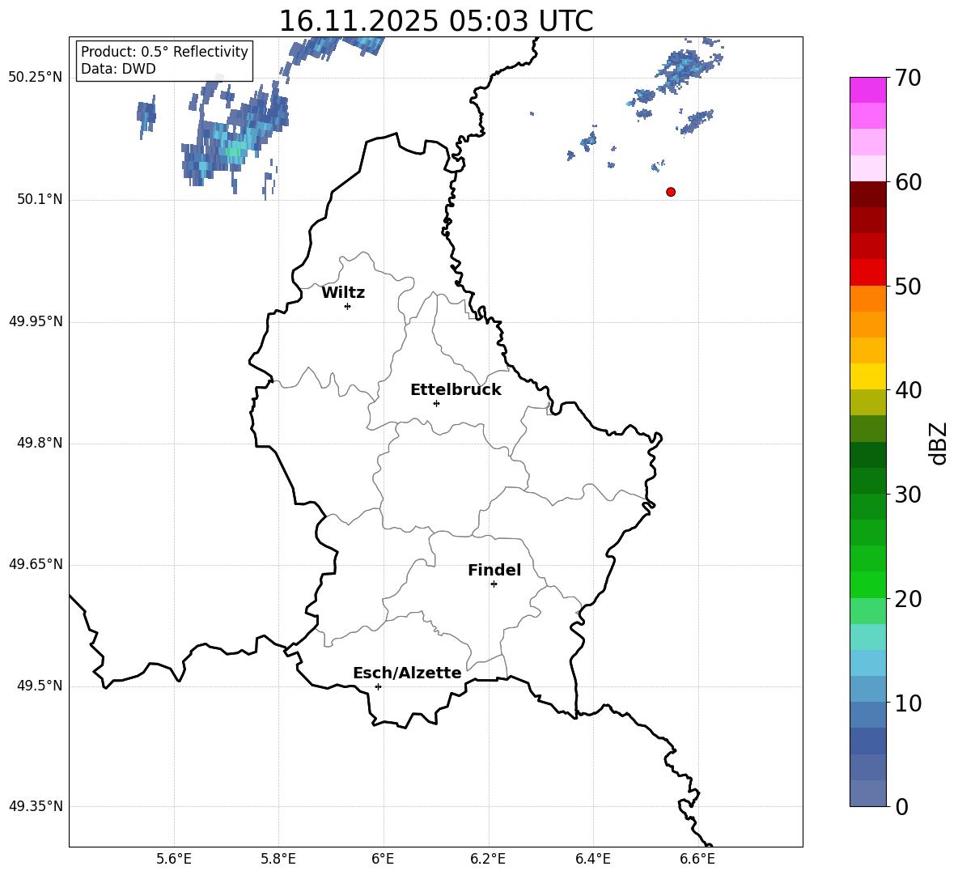Pick the bright red colorbar segment above 50
The image size is (958, 875).
coord(867,273)
